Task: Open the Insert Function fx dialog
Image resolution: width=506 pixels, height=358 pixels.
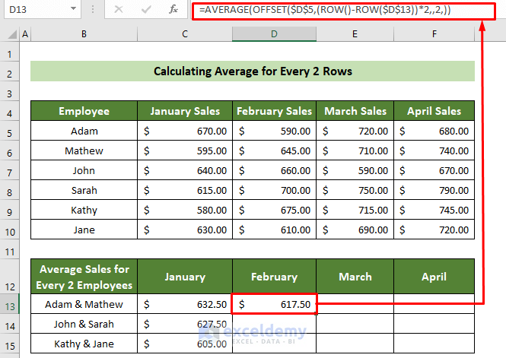Action: click(x=173, y=10)
